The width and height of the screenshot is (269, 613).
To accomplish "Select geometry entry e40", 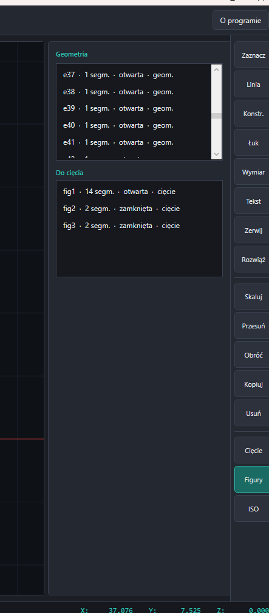I will (x=134, y=125).
